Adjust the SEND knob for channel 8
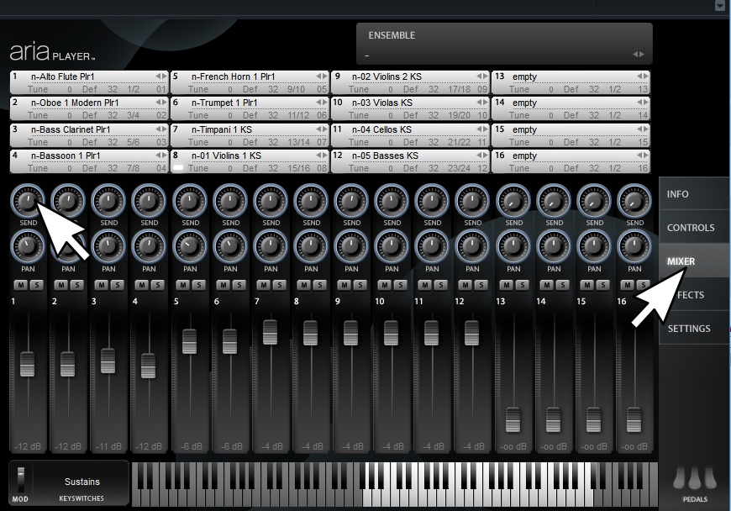731x511 pixels. point(311,202)
